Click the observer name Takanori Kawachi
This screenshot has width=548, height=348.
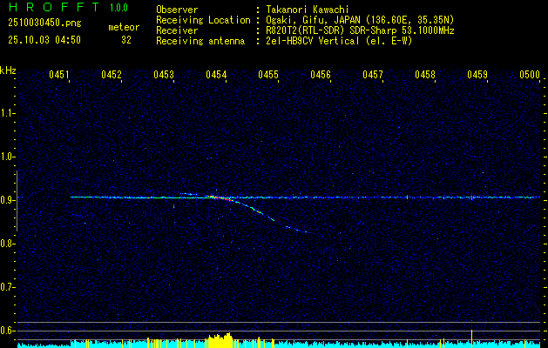click(x=306, y=10)
